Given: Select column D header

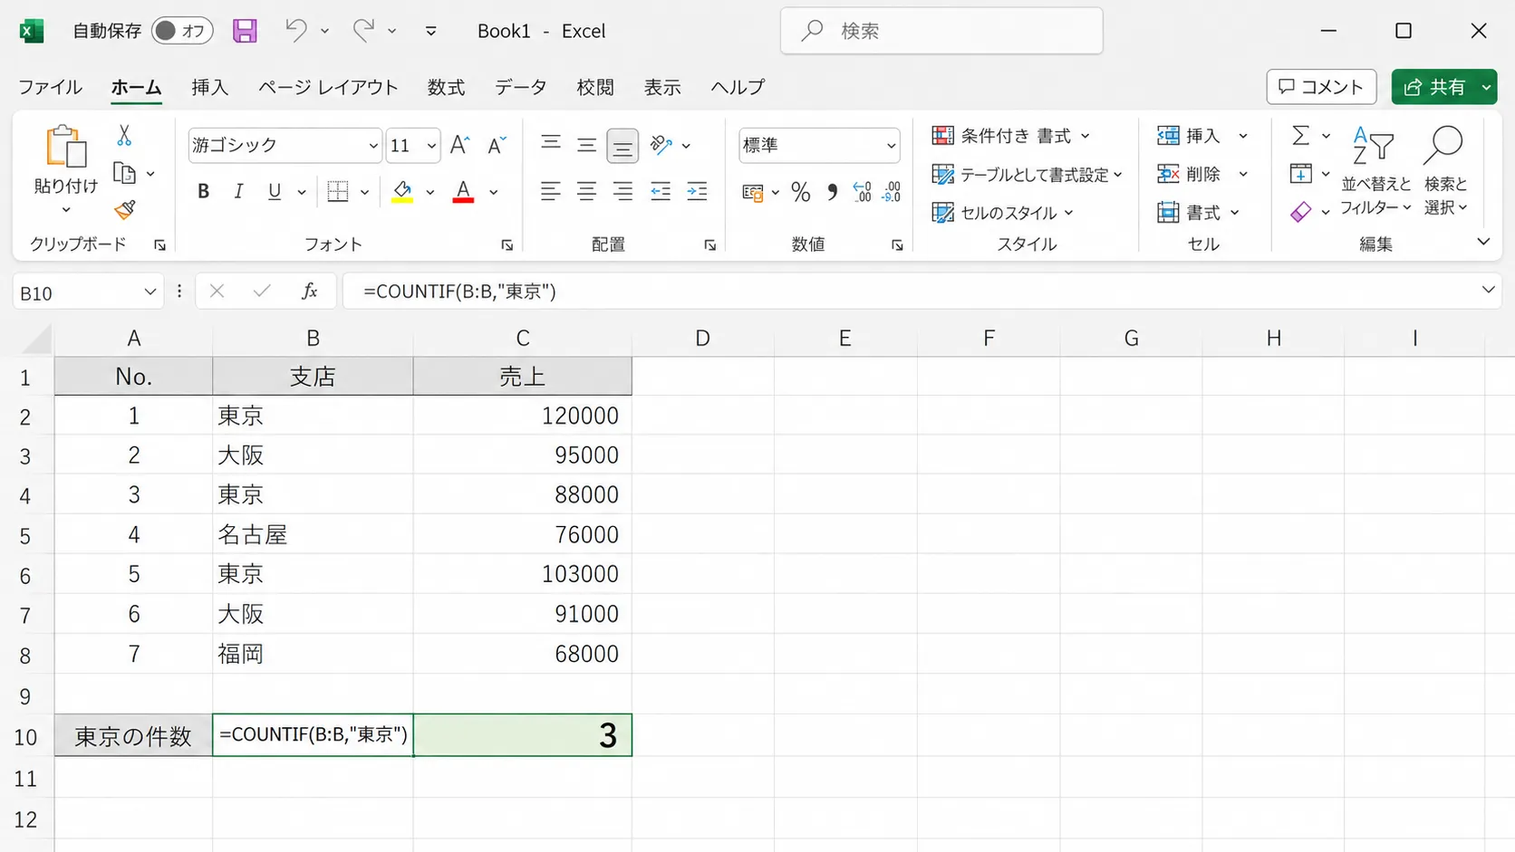Looking at the screenshot, I should pos(702,338).
